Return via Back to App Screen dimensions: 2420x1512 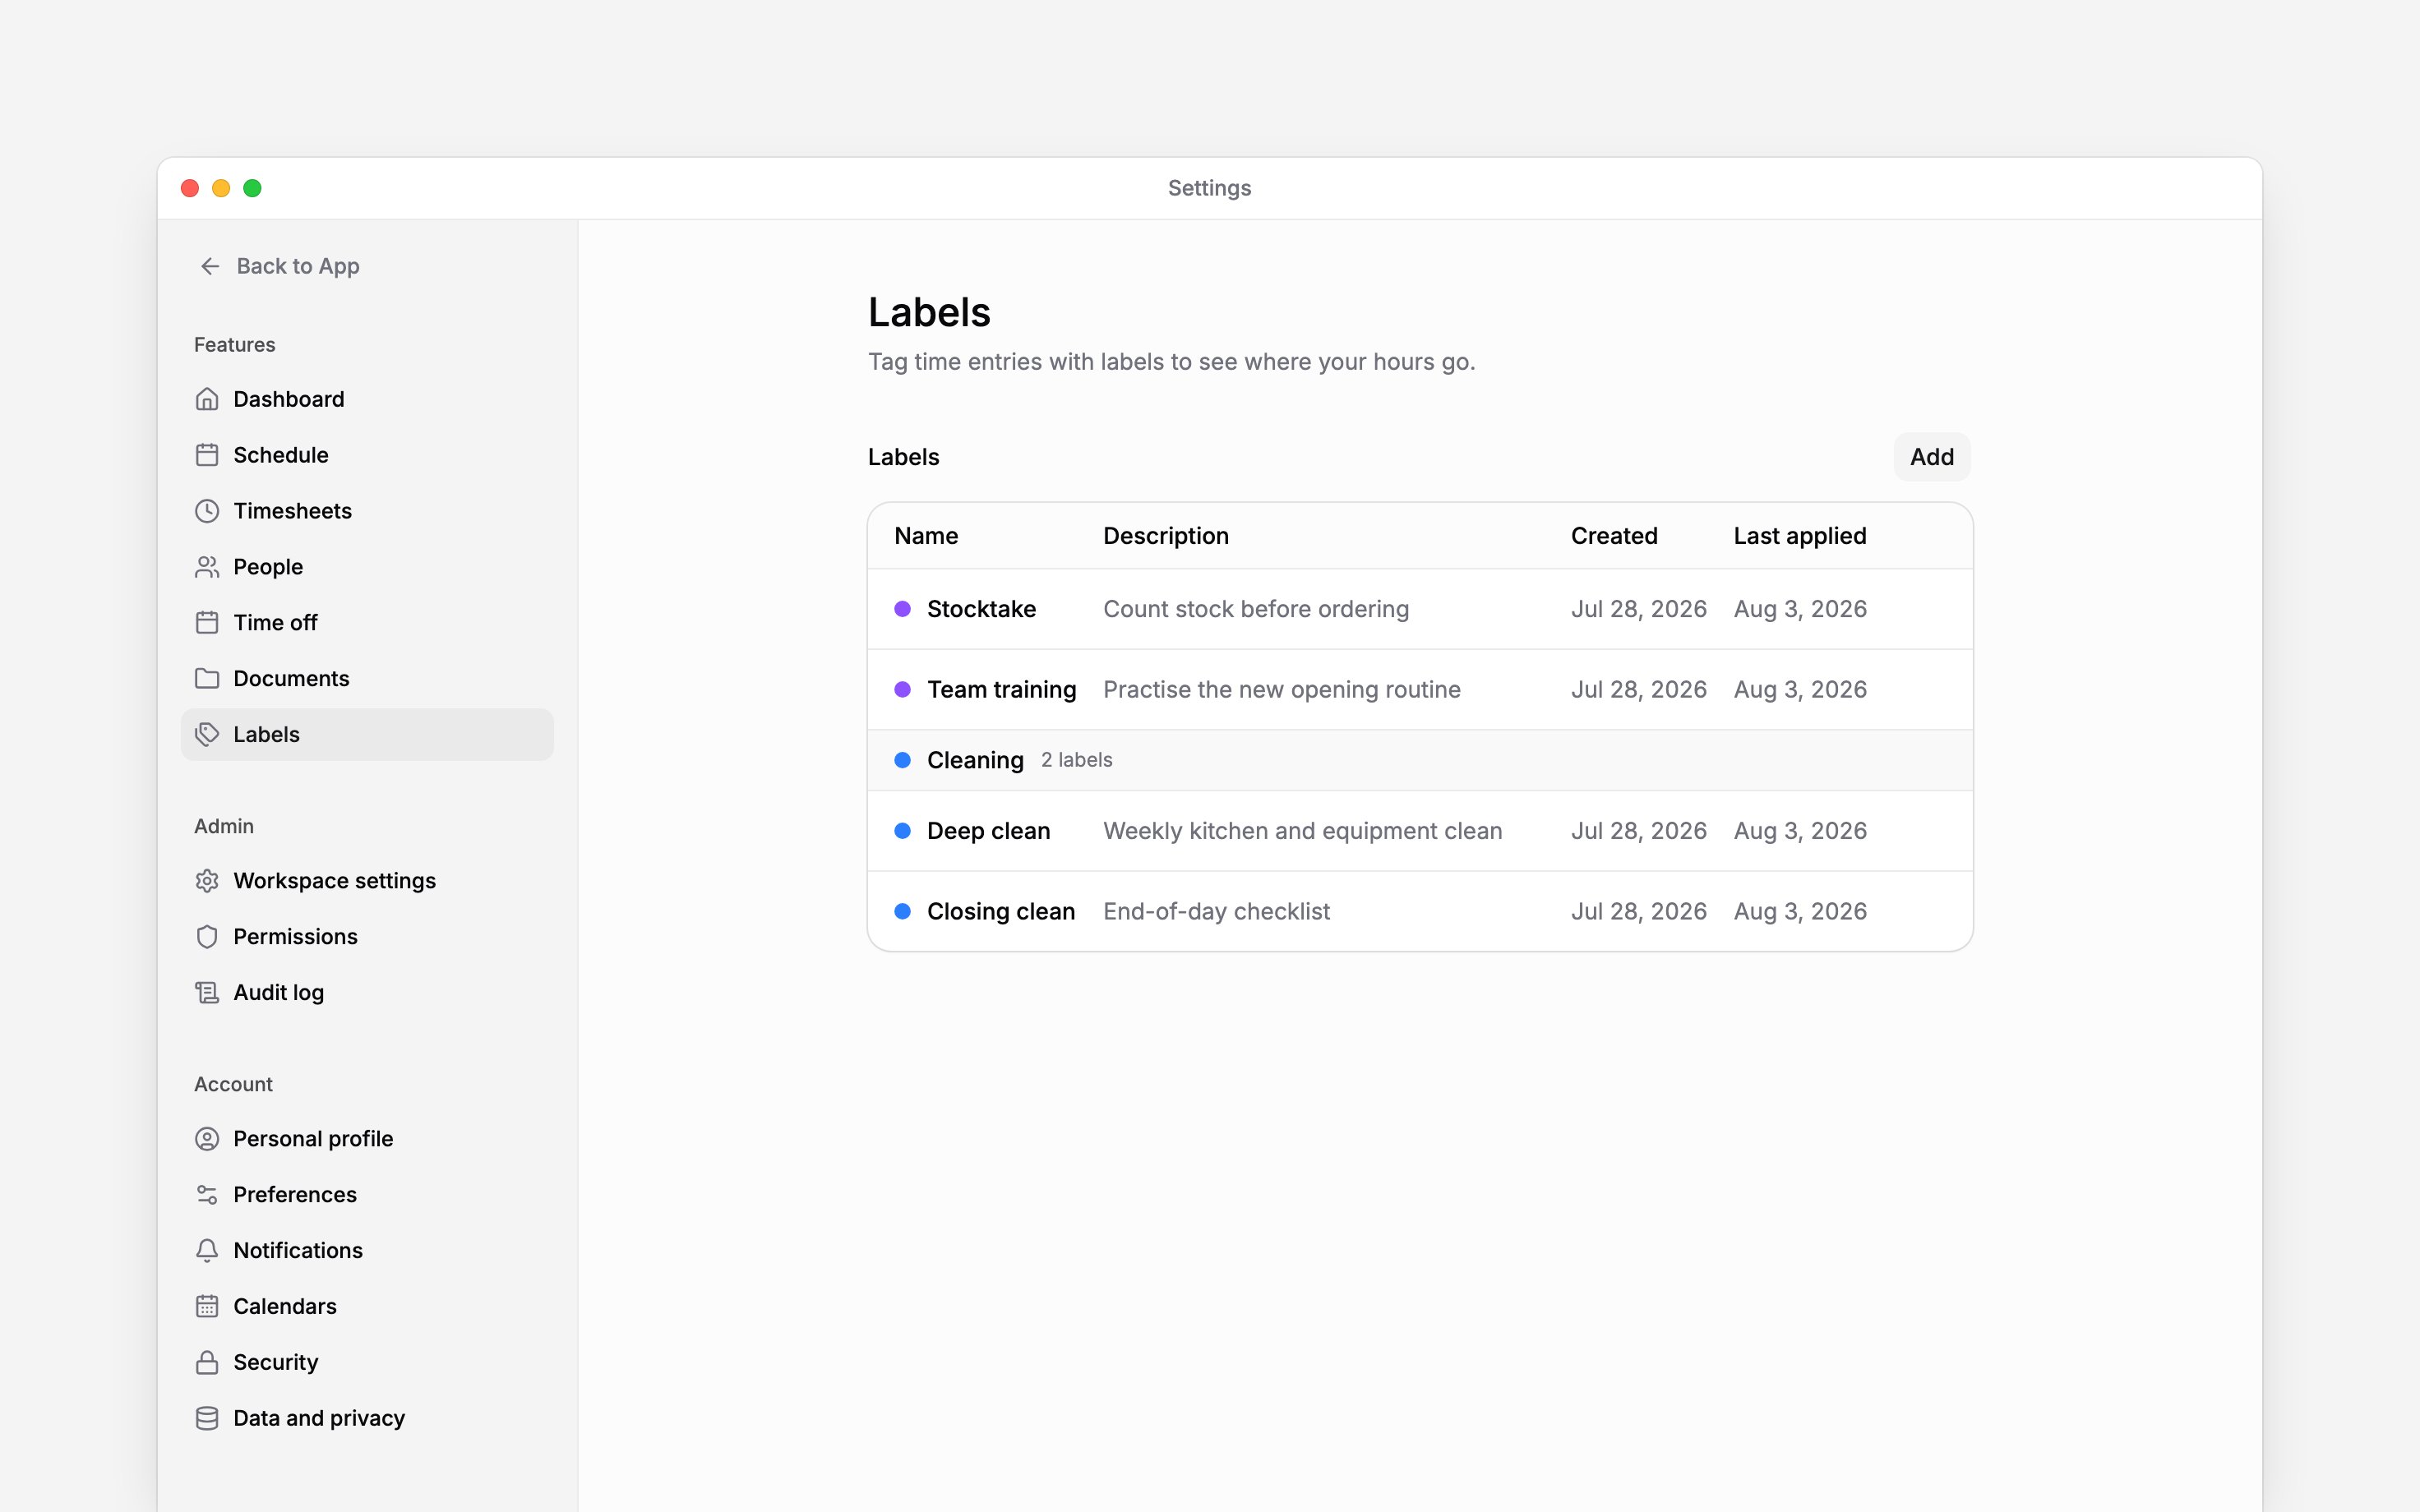point(279,266)
